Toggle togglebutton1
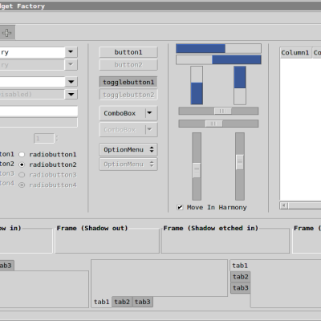The width and height of the screenshot is (321, 321). pyautogui.click(x=128, y=82)
